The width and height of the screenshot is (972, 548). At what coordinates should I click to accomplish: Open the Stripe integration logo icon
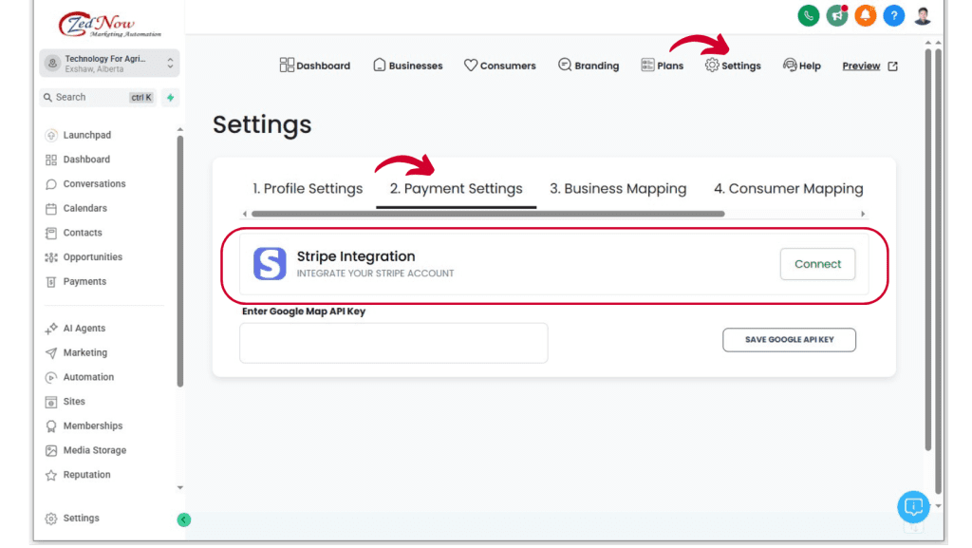(x=271, y=262)
